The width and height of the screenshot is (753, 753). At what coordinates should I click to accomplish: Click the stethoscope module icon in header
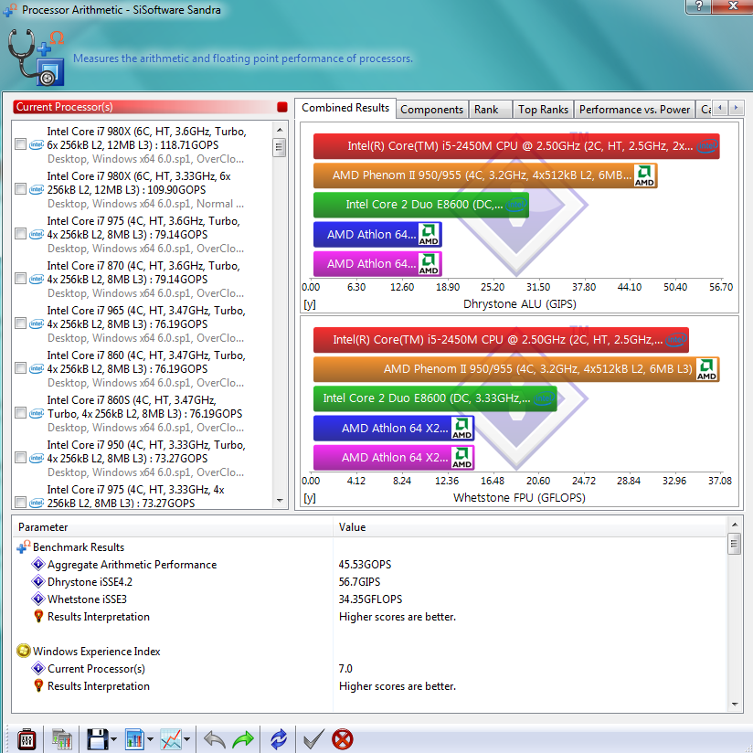point(36,58)
